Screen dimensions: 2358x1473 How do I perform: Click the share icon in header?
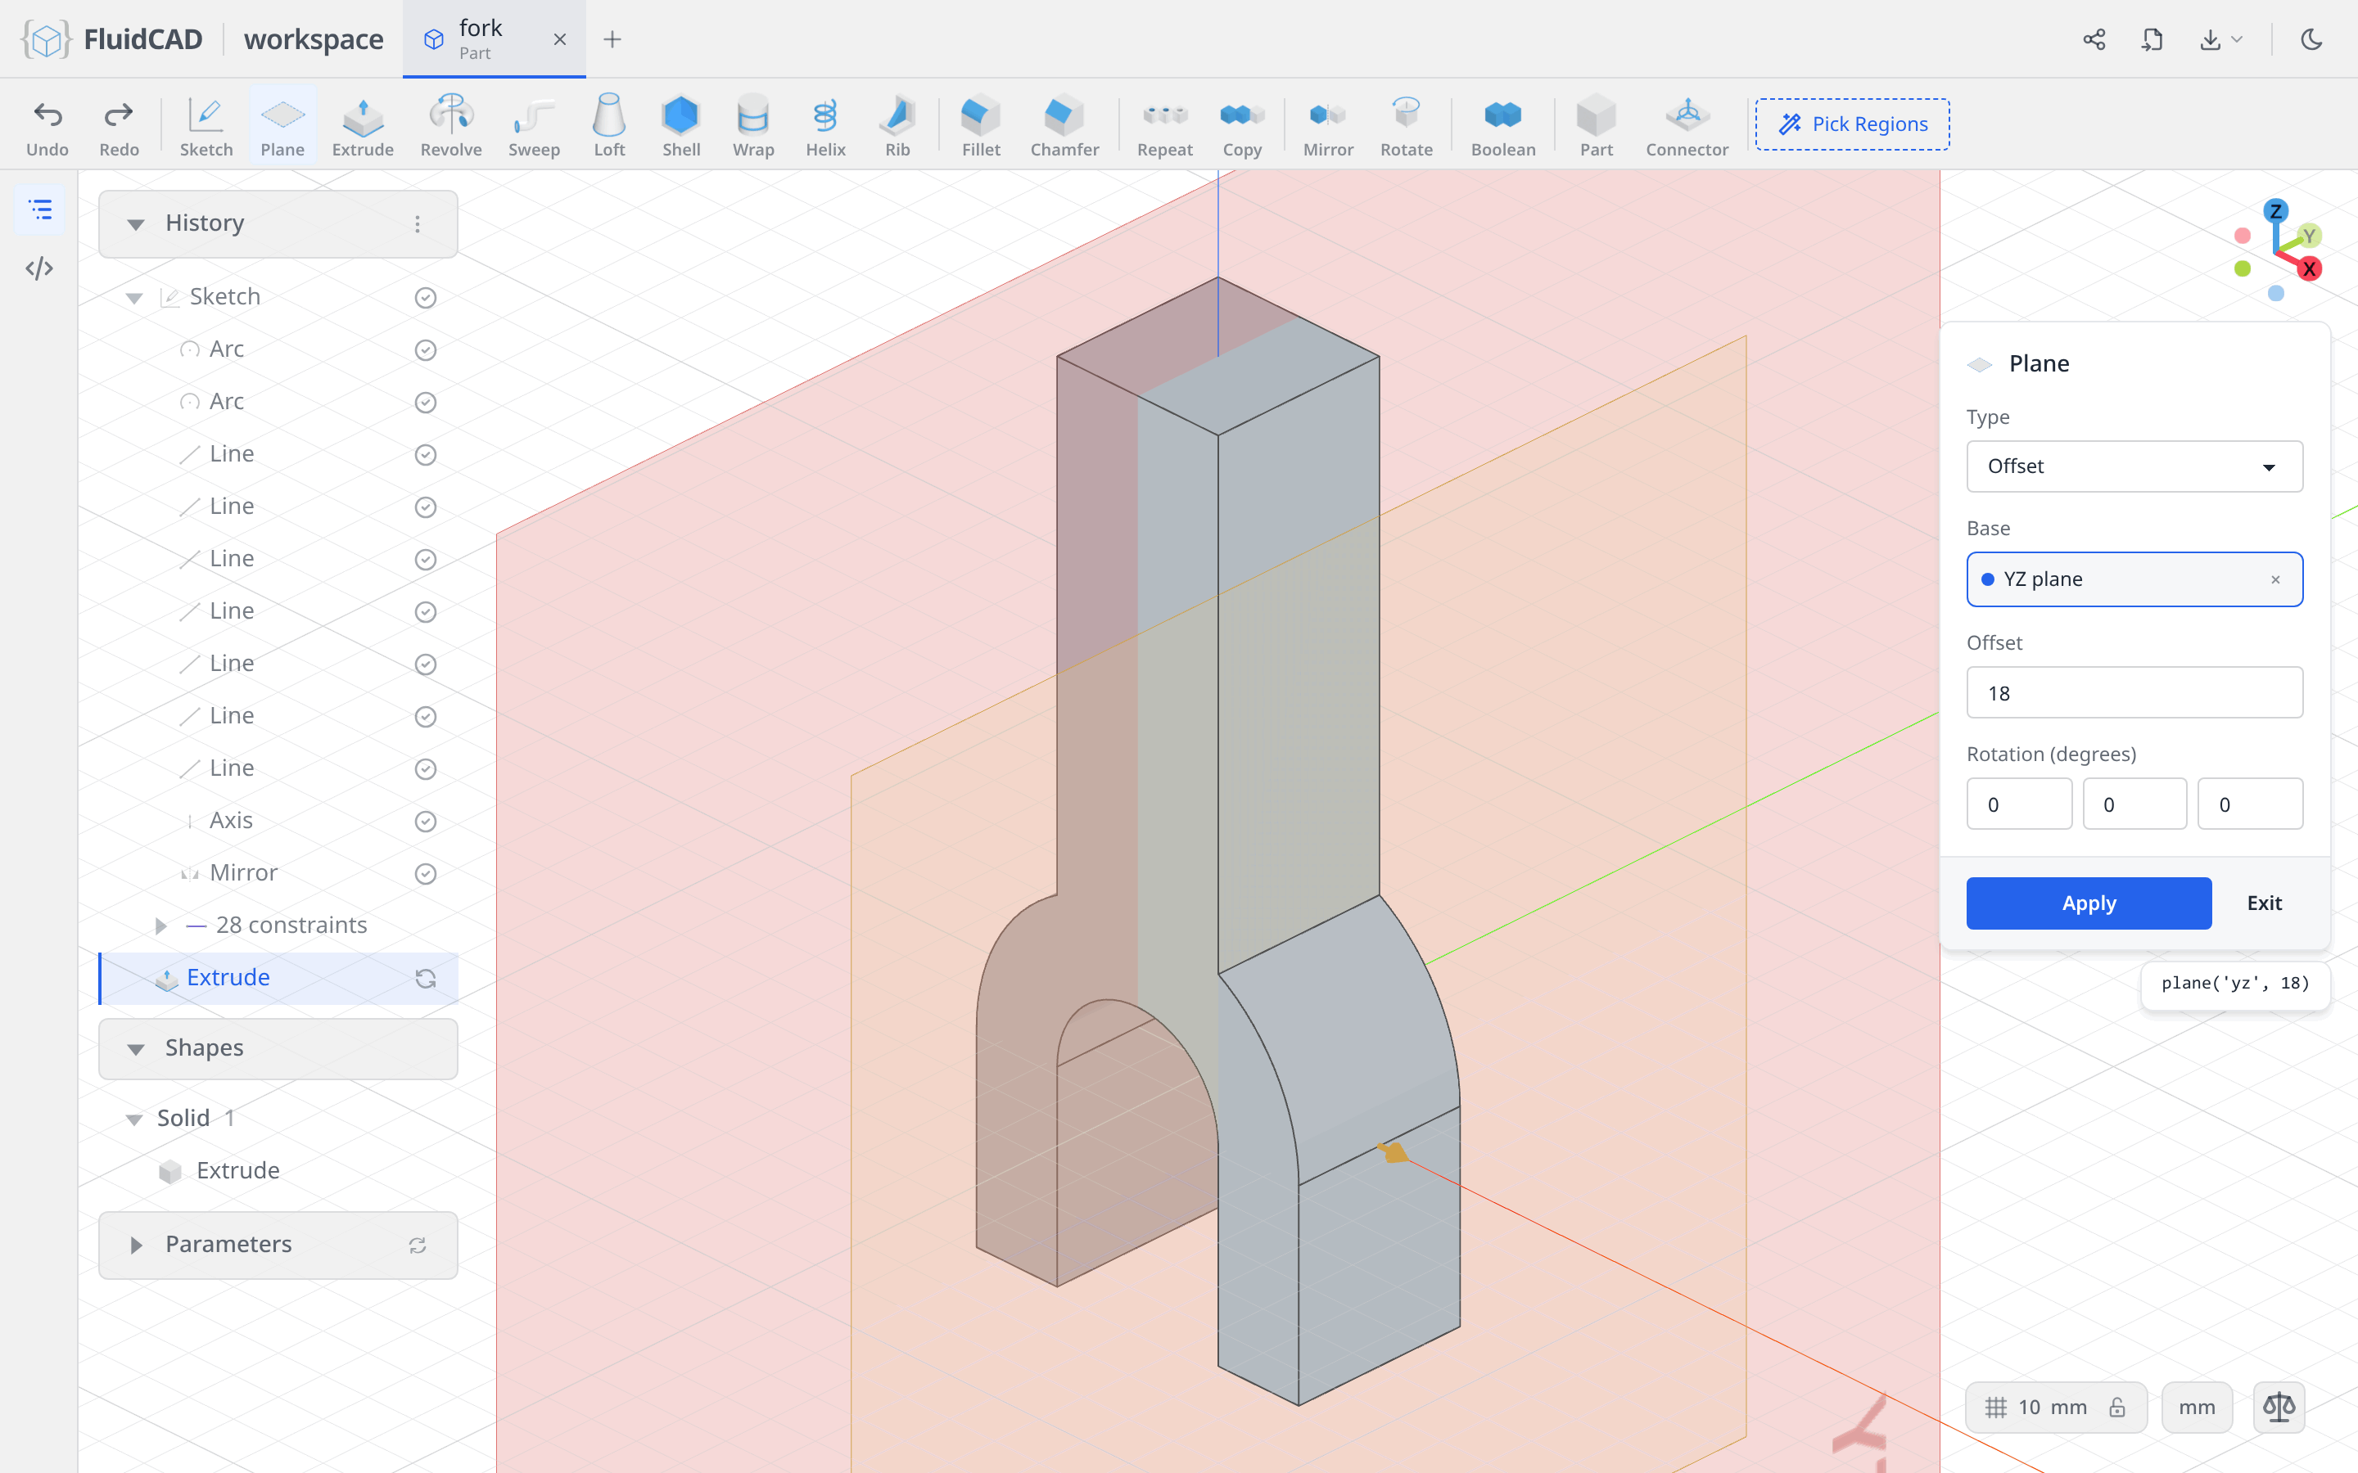click(2094, 39)
